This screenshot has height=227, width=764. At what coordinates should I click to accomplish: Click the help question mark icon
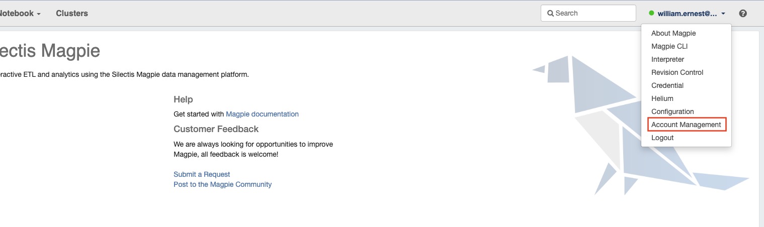pos(743,14)
